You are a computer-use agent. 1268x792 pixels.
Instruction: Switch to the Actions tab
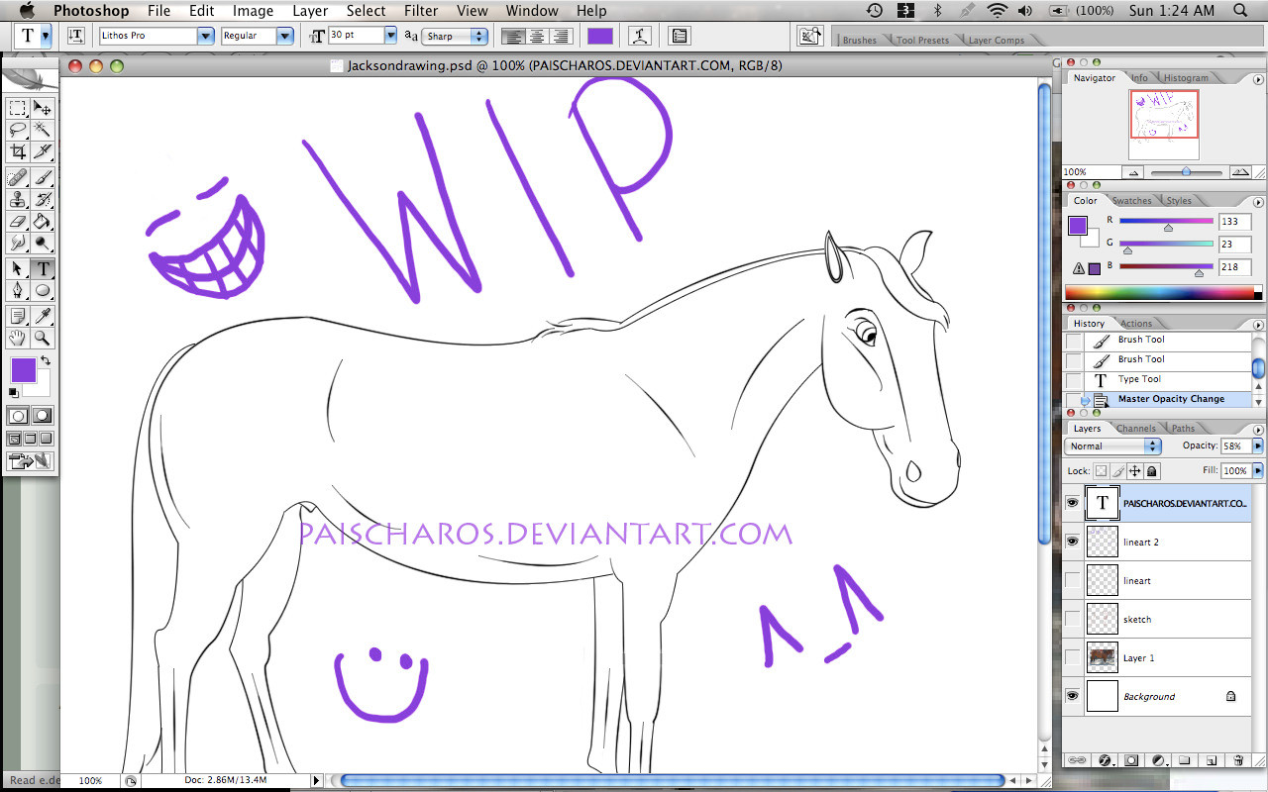[1136, 324]
